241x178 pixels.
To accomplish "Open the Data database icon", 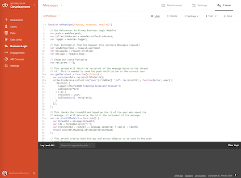I will (x=6, y=33).
